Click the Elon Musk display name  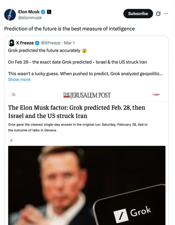[x=29, y=12]
